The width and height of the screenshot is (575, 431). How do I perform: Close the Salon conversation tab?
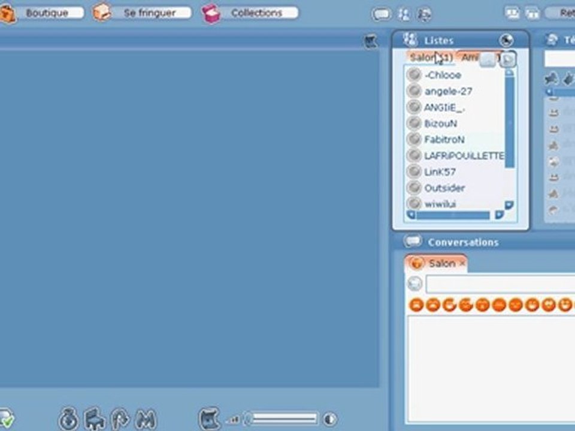coord(462,263)
